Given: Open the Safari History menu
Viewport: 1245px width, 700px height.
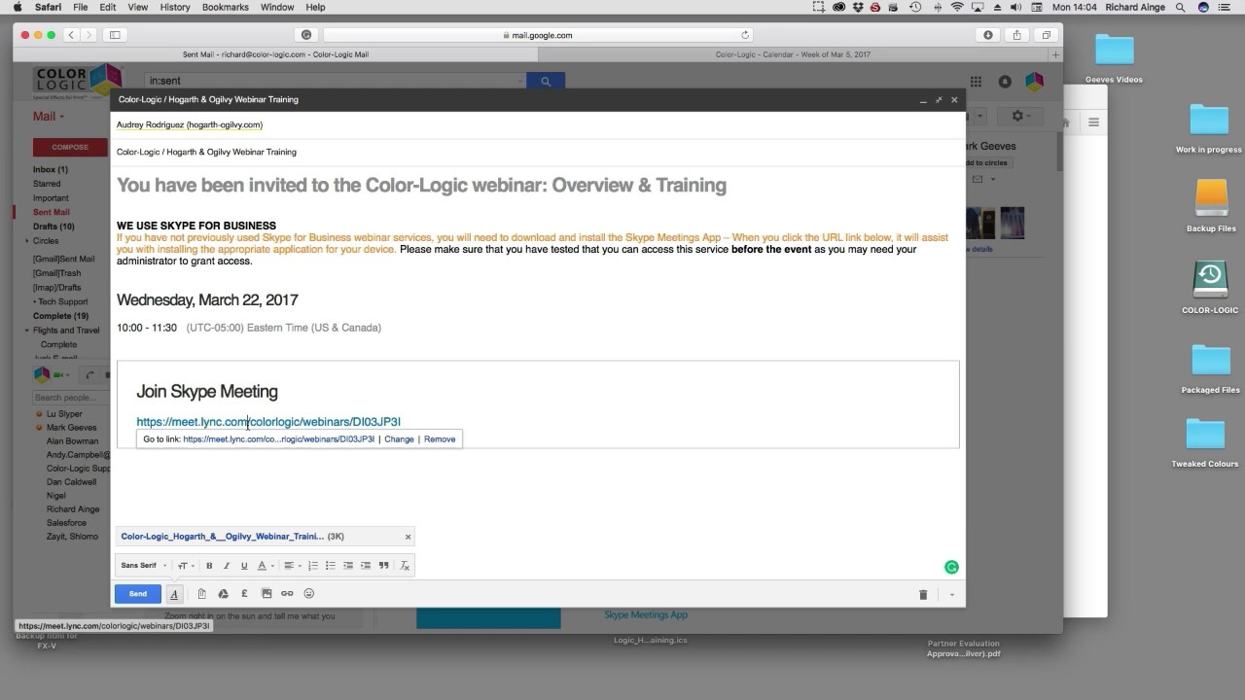Looking at the screenshot, I should pyautogui.click(x=175, y=7).
